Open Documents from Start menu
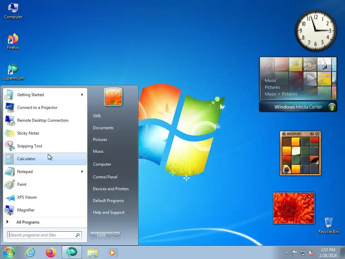Screen dimensions: 345x259 [x=103, y=128]
